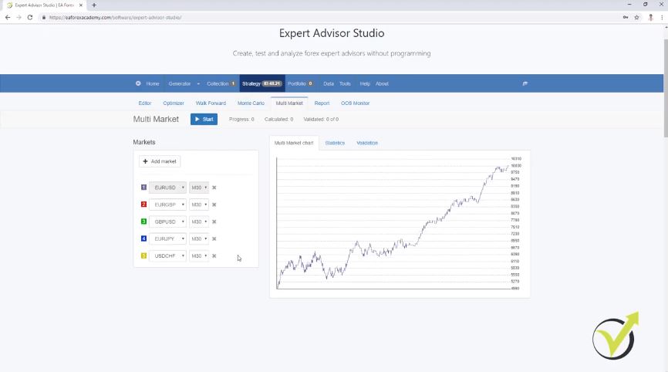Remove the EURJPY market row

pyautogui.click(x=214, y=238)
